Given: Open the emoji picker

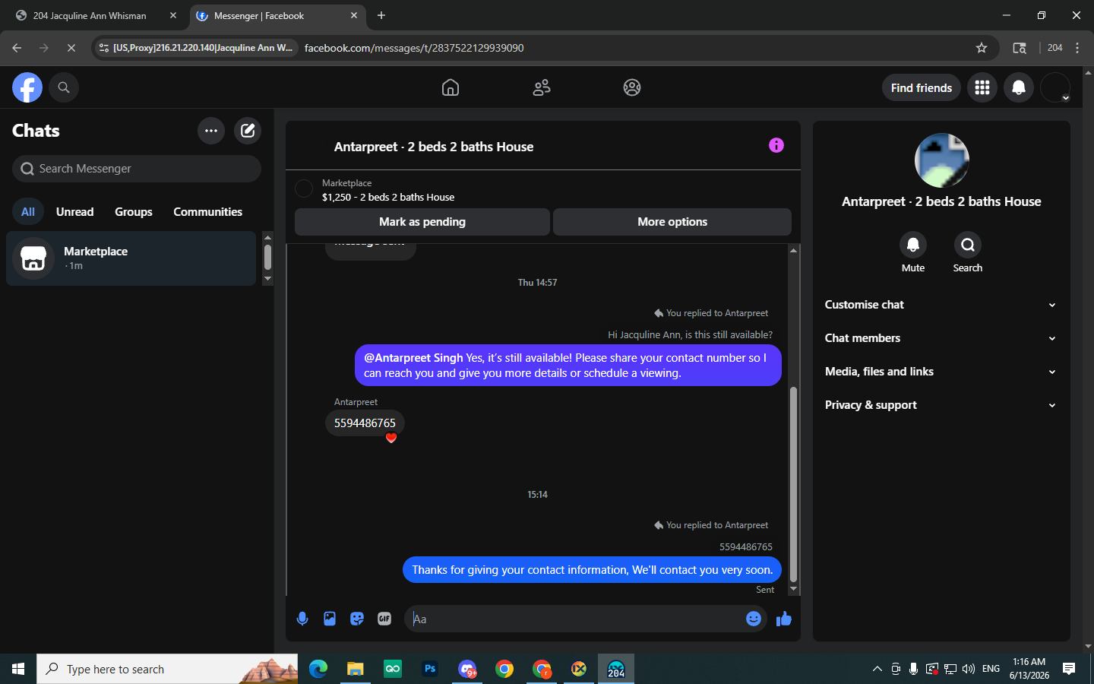Looking at the screenshot, I should click(754, 619).
